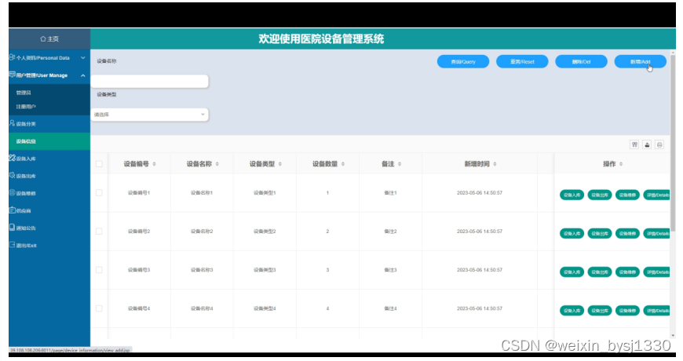The image size is (683, 361).
Task: Click 设备入库 button in 设备编号4 row
Action: pyautogui.click(x=572, y=311)
